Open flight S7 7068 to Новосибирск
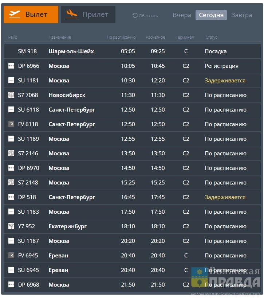 [67, 95]
